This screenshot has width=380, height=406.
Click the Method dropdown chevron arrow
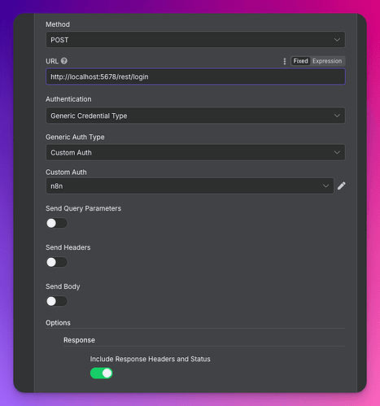[x=337, y=40]
